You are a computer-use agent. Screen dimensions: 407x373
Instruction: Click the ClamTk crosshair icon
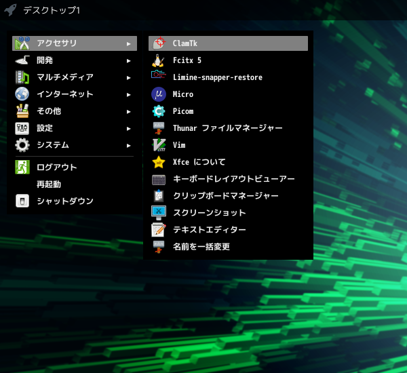(159, 43)
